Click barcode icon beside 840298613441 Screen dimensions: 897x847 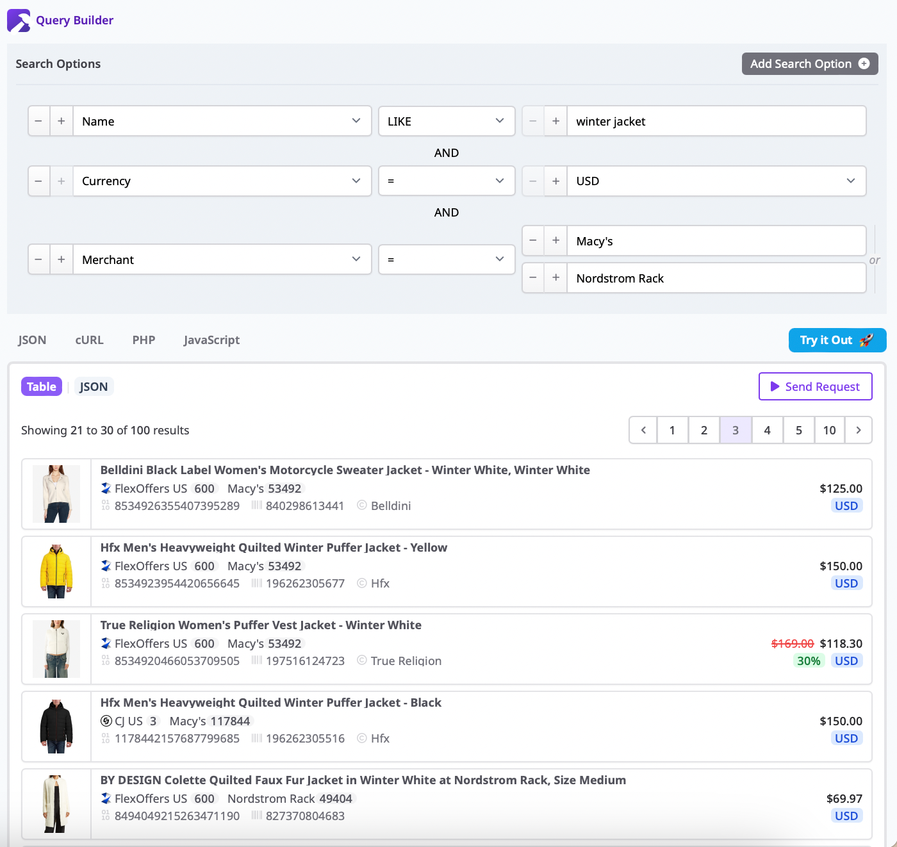pyautogui.click(x=257, y=506)
